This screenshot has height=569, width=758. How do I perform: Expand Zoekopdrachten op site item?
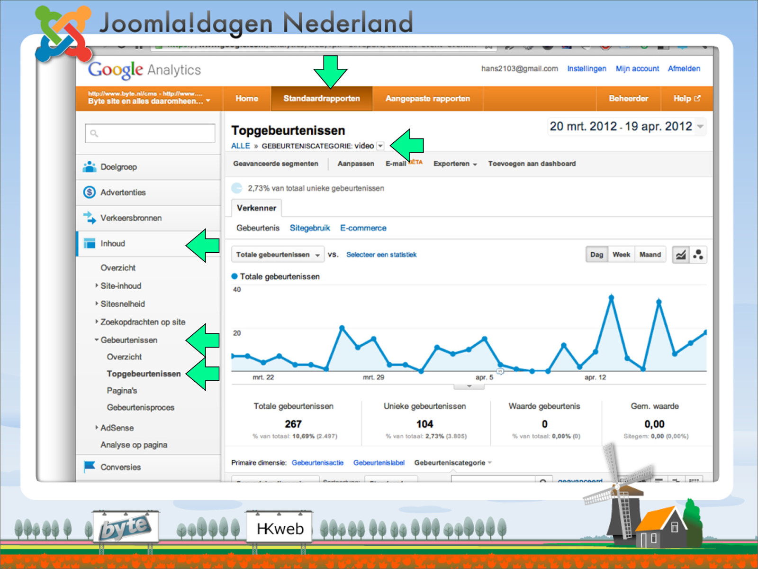pos(97,321)
